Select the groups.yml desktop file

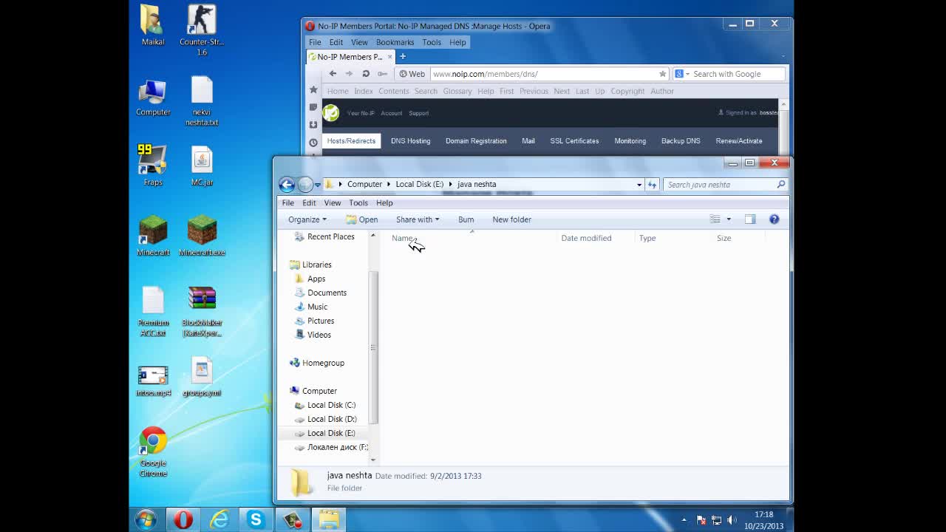[x=202, y=377]
